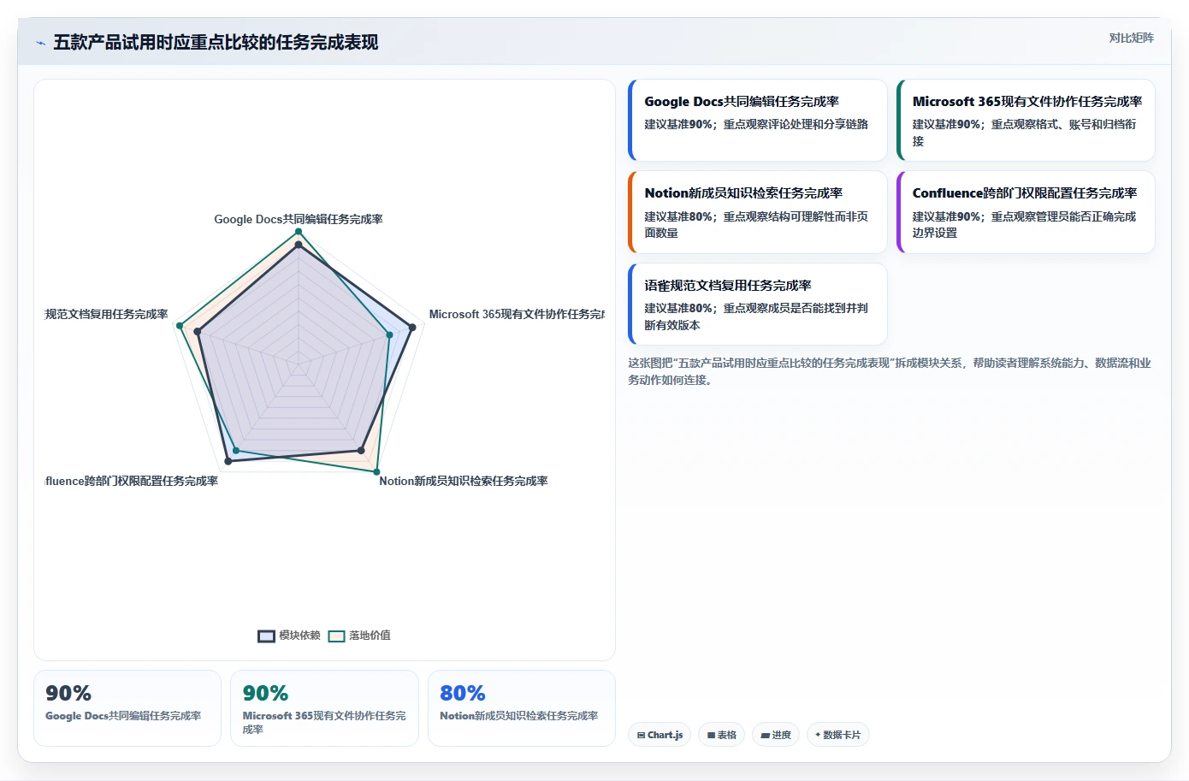Click the radar axis label for Microsoft 365
The height and width of the screenshot is (781, 1189).
click(x=517, y=314)
